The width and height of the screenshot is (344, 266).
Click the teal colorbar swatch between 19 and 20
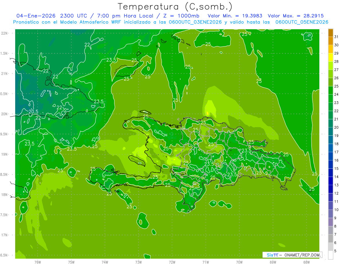[x=331, y=132]
